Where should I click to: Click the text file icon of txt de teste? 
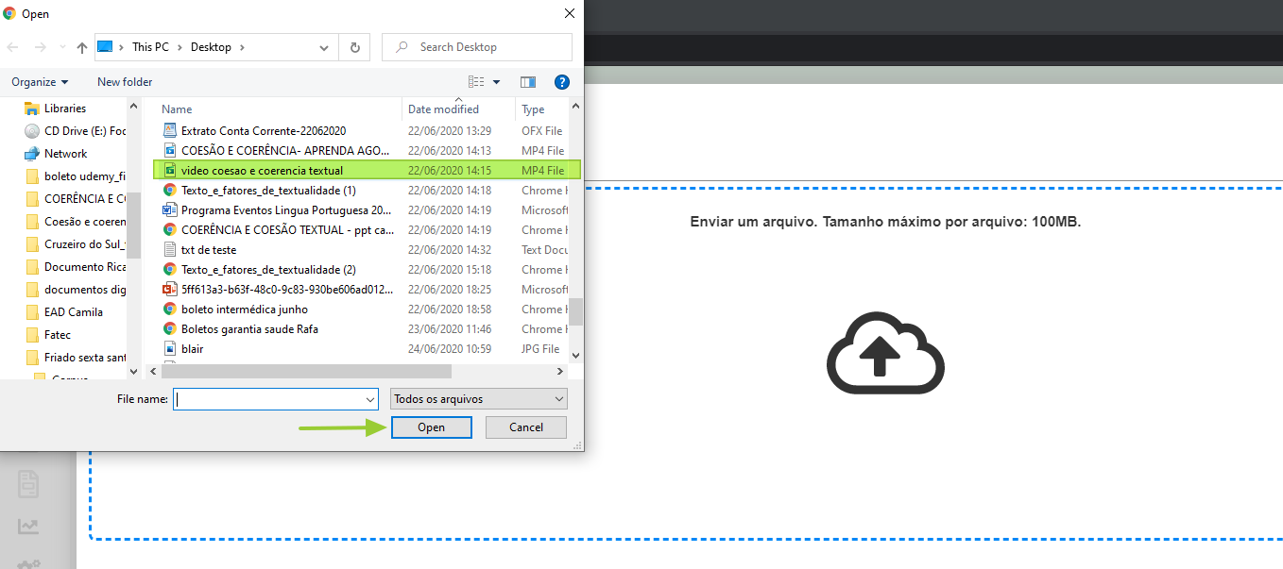(x=170, y=250)
